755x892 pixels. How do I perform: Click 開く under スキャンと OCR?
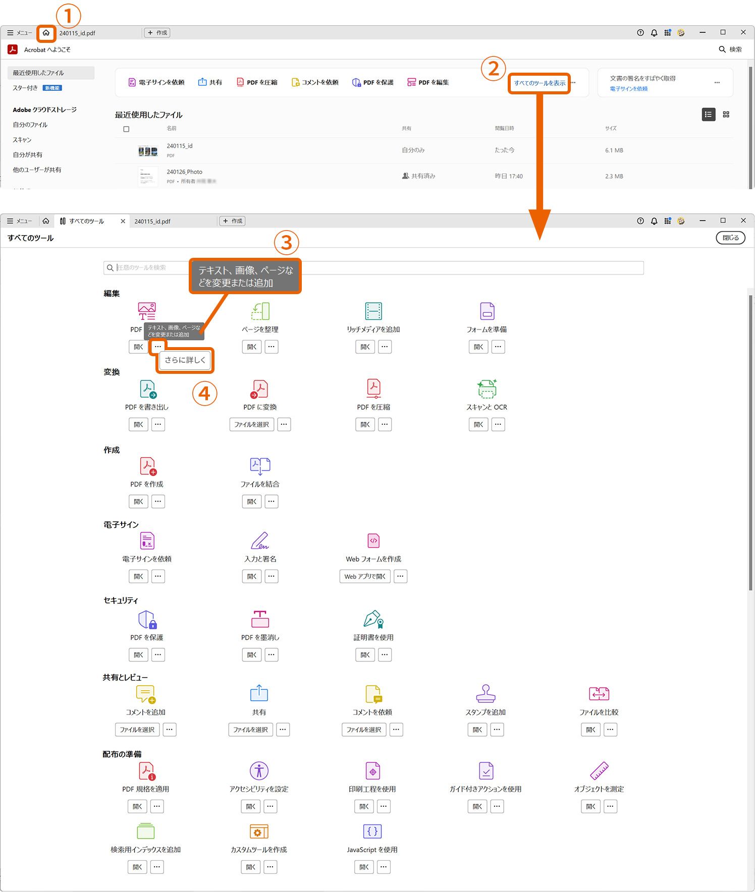click(478, 425)
